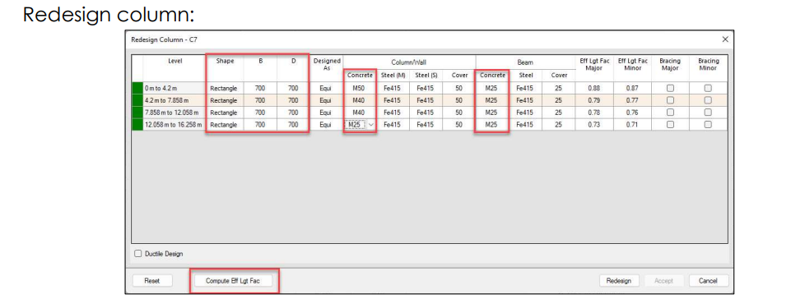Enable the Ductile Design checkbox
This screenshot has width=791, height=299.
click(x=137, y=254)
